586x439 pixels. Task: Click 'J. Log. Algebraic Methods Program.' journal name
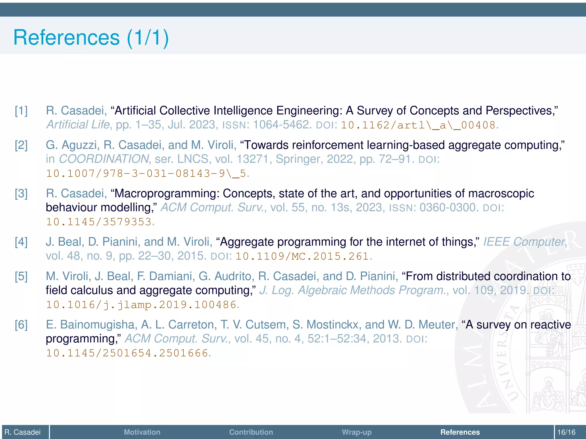(353, 290)
